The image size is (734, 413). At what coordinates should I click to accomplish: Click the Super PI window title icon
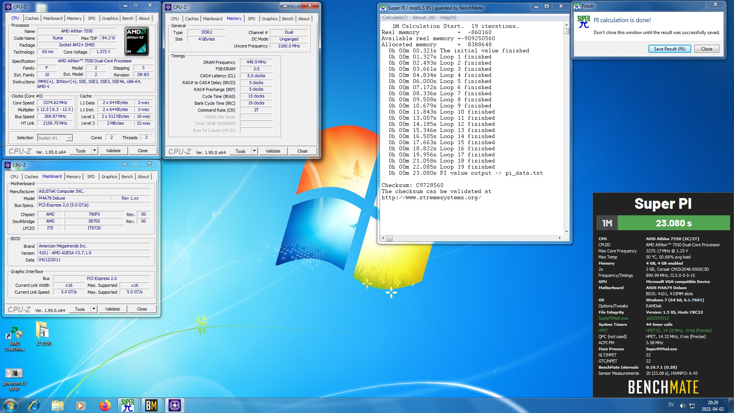[x=383, y=8]
